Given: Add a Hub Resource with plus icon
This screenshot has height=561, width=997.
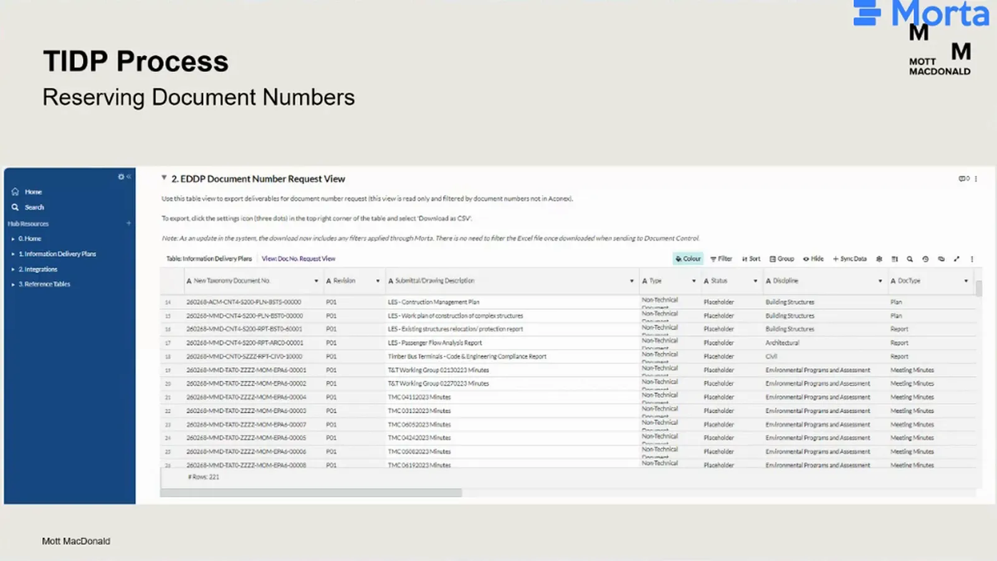Looking at the screenshot, I should tap(128, 223).
